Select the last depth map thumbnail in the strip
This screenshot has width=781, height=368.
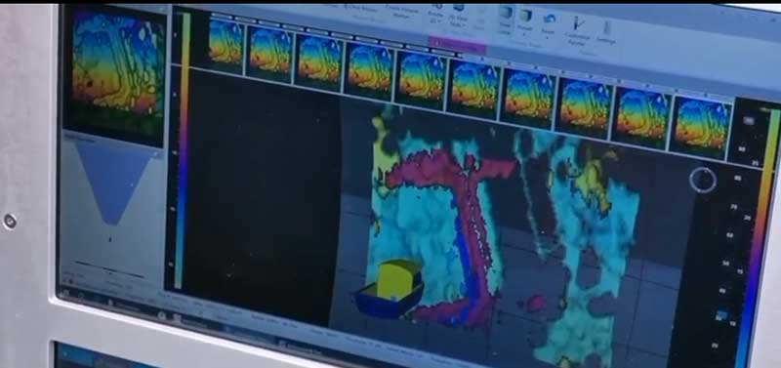(702, 125)
